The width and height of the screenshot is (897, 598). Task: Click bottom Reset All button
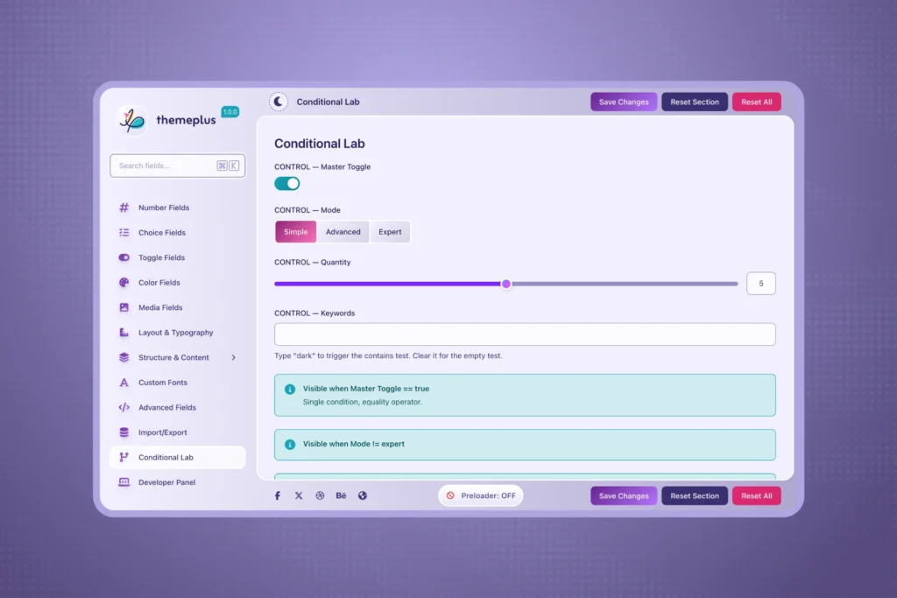756,496
